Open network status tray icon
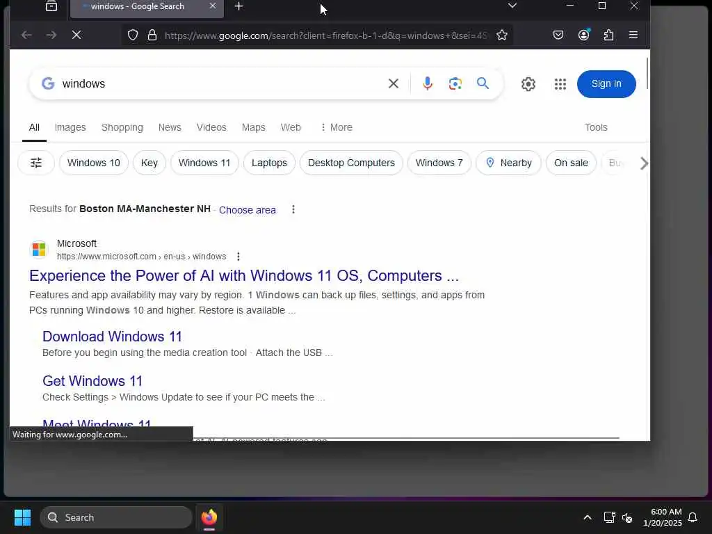 (x=609, y=517)
